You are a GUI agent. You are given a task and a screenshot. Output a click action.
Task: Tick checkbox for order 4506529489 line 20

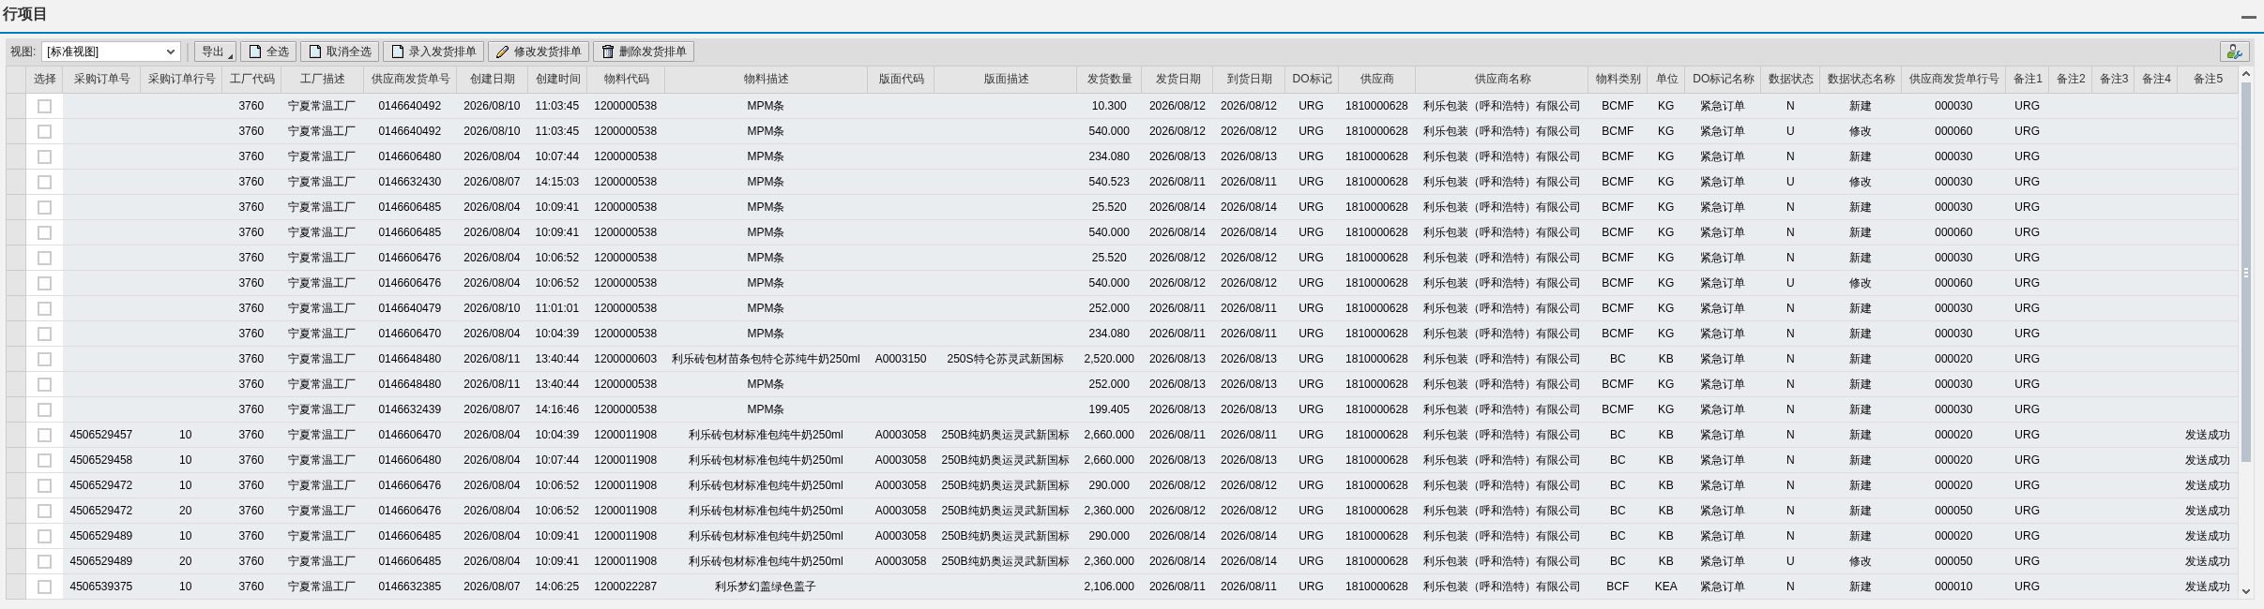44,561
